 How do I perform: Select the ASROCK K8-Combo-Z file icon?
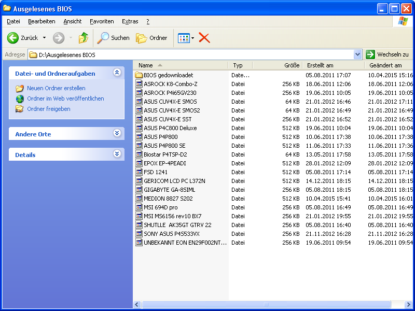pos(139,84)
